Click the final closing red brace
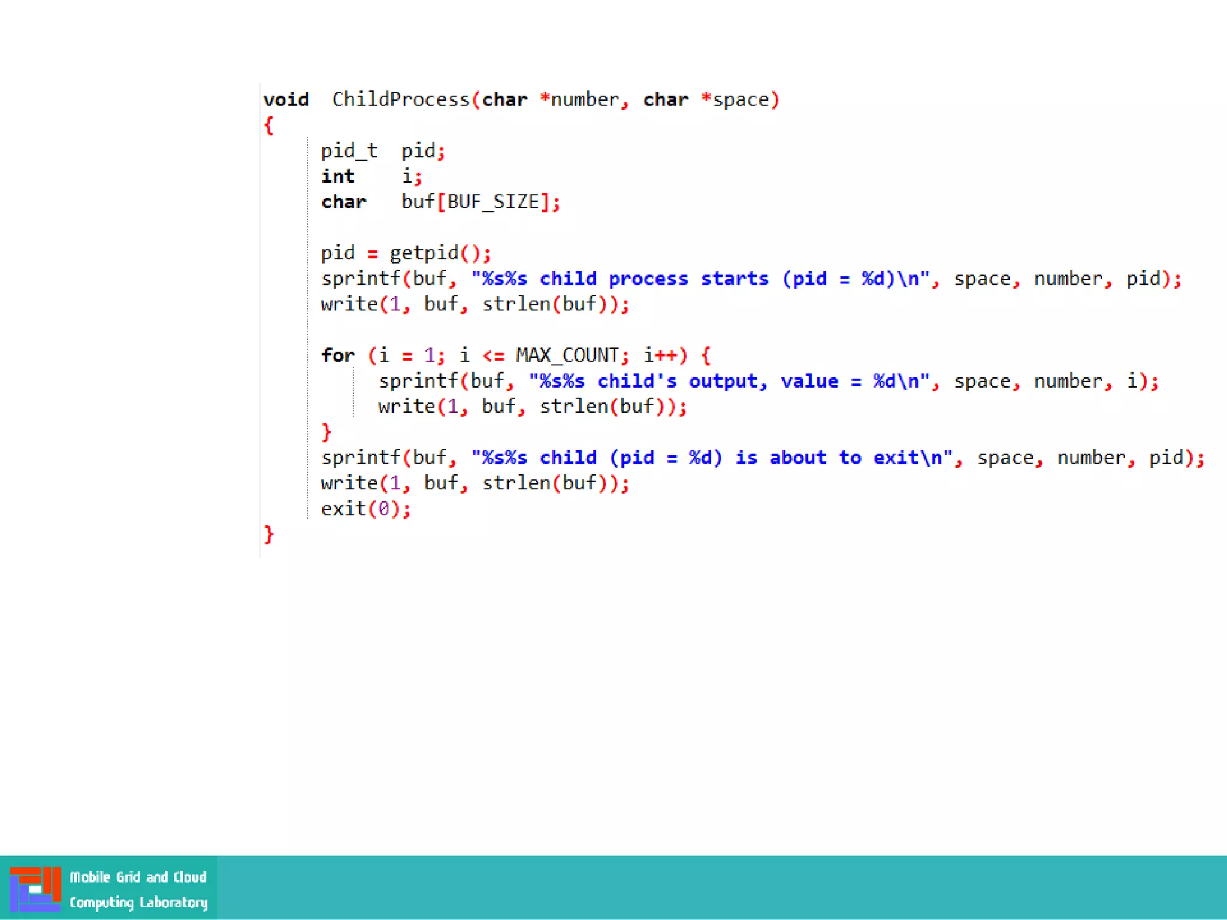Image resolution: width=1227 pixels, height=920 pixels. point(268,534)
